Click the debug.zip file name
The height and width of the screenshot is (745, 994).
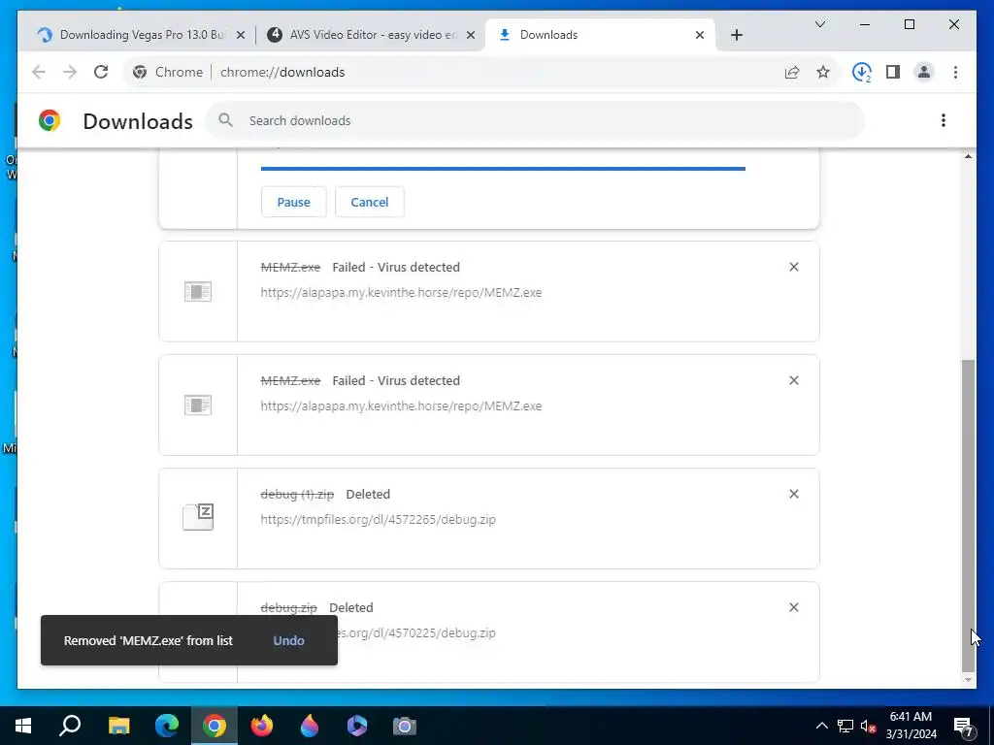point(288,607)
